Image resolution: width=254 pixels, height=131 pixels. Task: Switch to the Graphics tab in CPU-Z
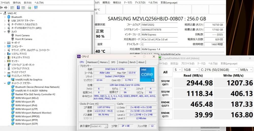click(123, 62)
